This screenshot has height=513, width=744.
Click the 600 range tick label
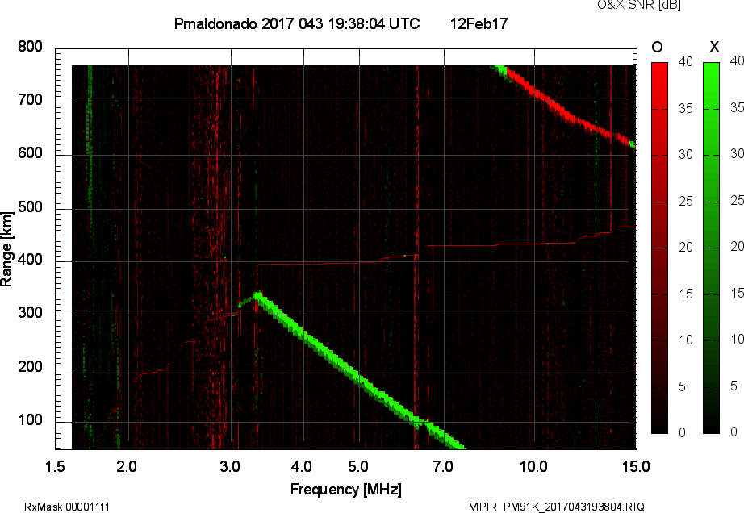point(31,153)
